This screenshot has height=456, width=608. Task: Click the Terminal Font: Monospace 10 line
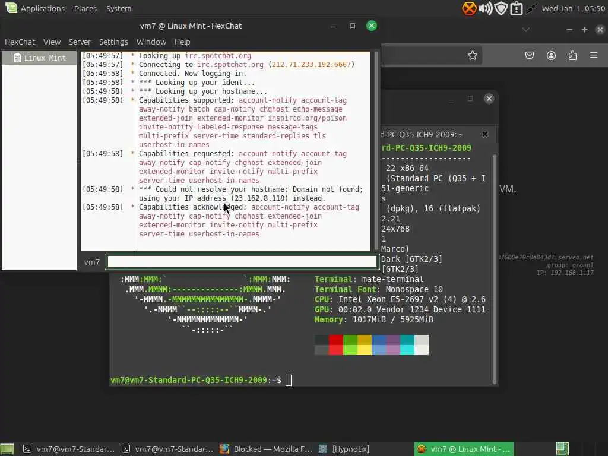pos(378,289)
